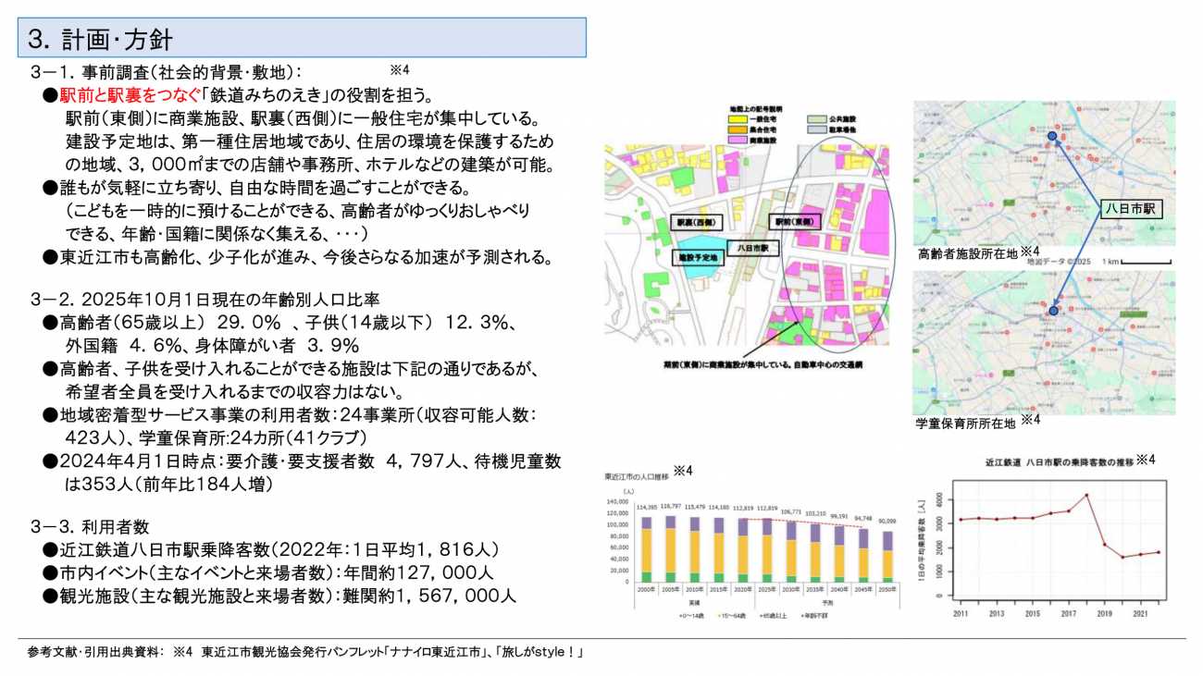Click the peak data point on the ridership line chart
This screenshot has width=1203, height=676.
pyautogui.click(x=1086, y=495)
